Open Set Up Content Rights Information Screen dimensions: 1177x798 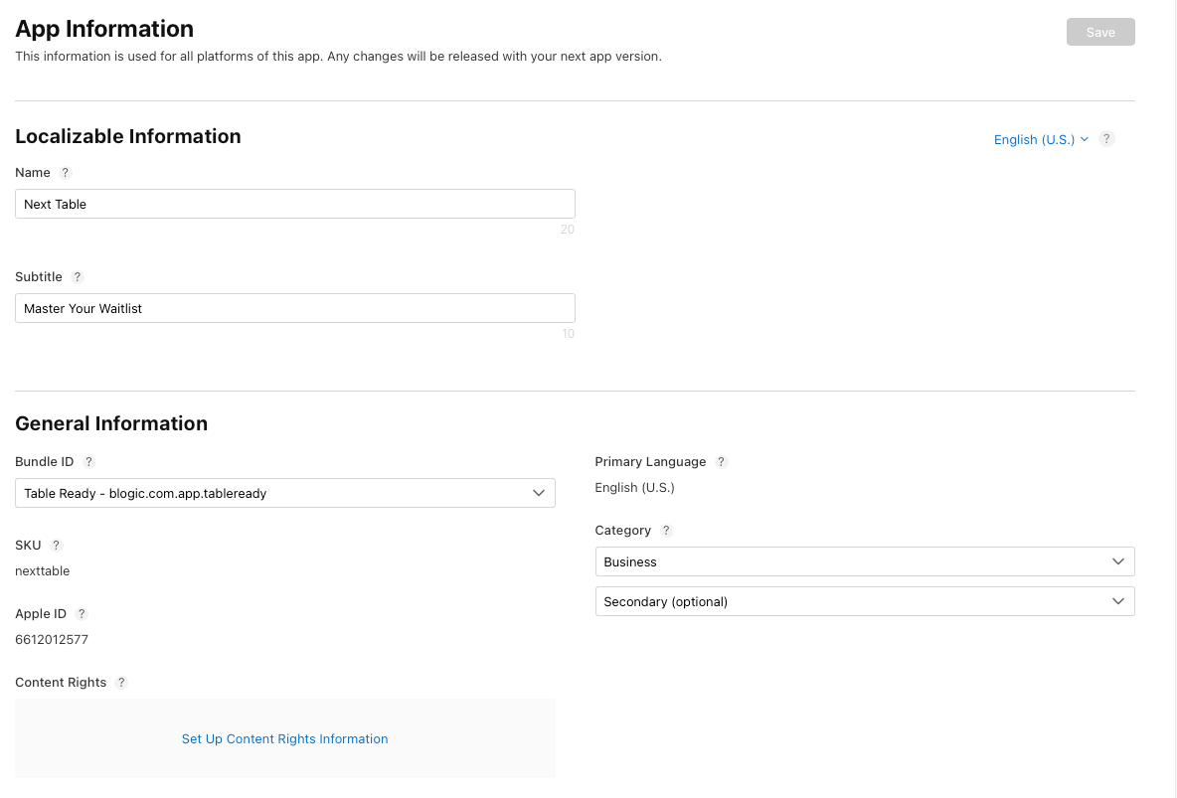click(284, 738)
